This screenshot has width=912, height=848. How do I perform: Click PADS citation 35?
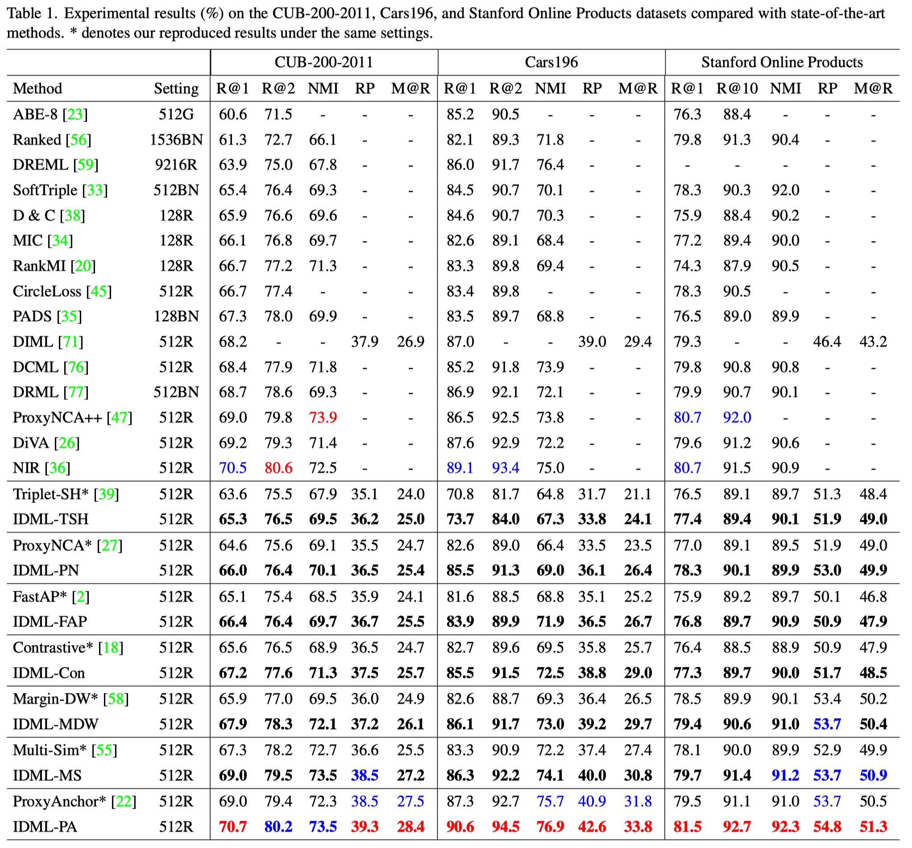69,316
